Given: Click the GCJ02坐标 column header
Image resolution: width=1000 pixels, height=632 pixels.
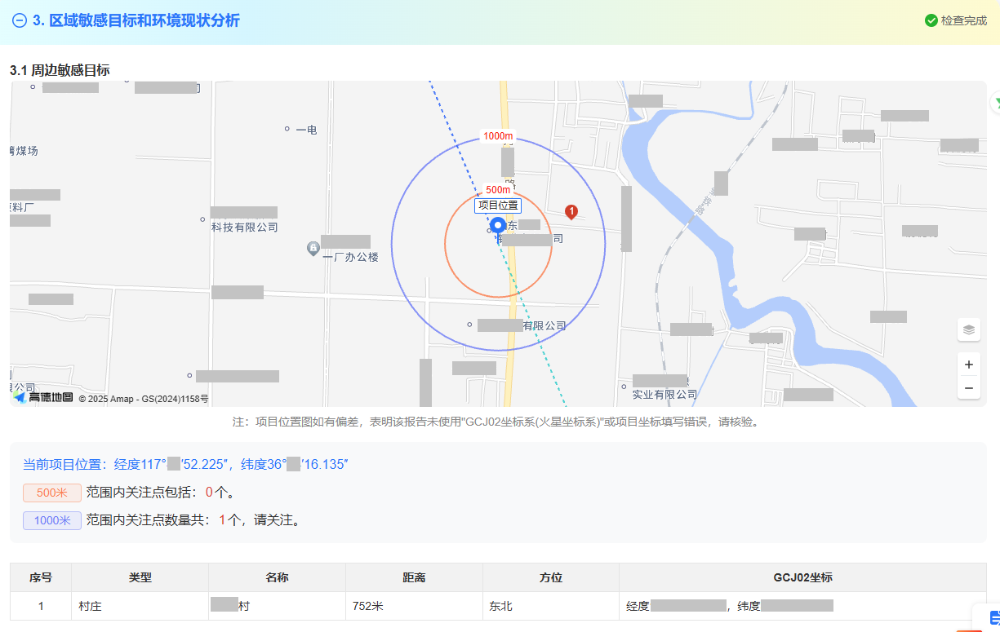Looking at the screenshot, I should pos(802,577).
